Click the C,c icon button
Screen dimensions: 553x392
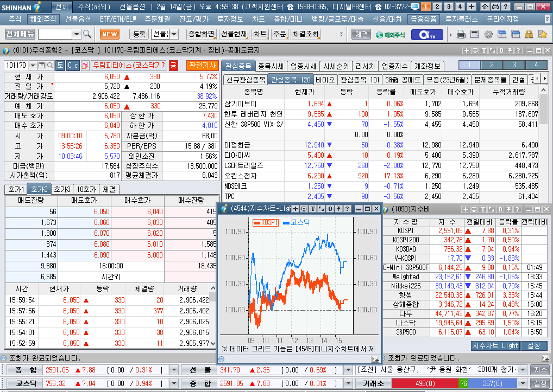coord(73,66)
